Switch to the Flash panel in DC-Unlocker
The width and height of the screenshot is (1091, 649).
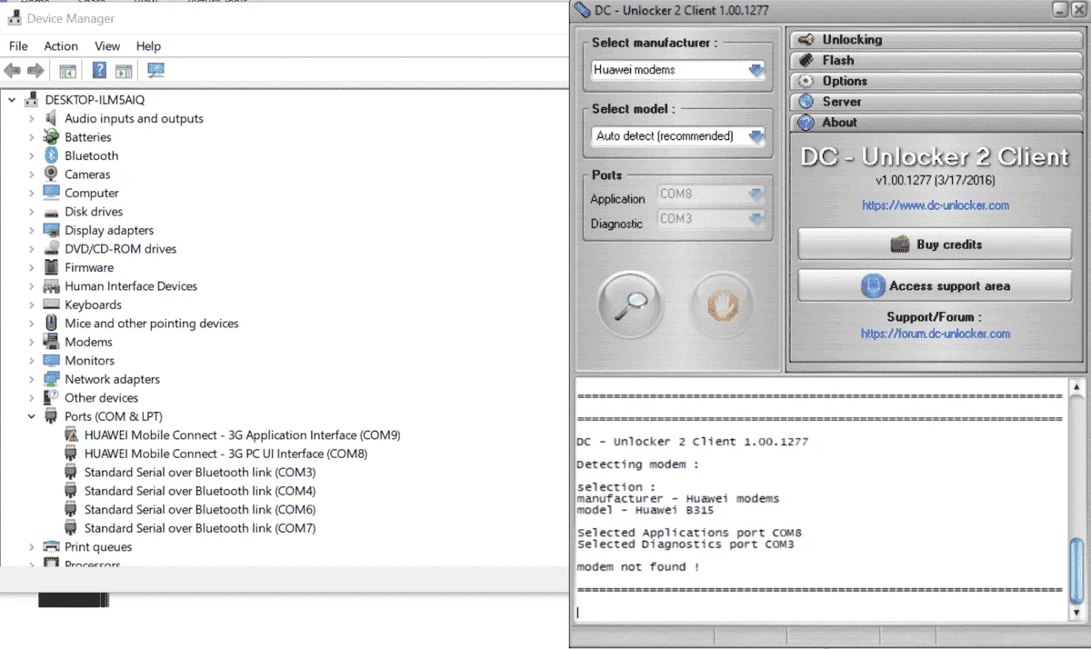click(x=937, y=60)
